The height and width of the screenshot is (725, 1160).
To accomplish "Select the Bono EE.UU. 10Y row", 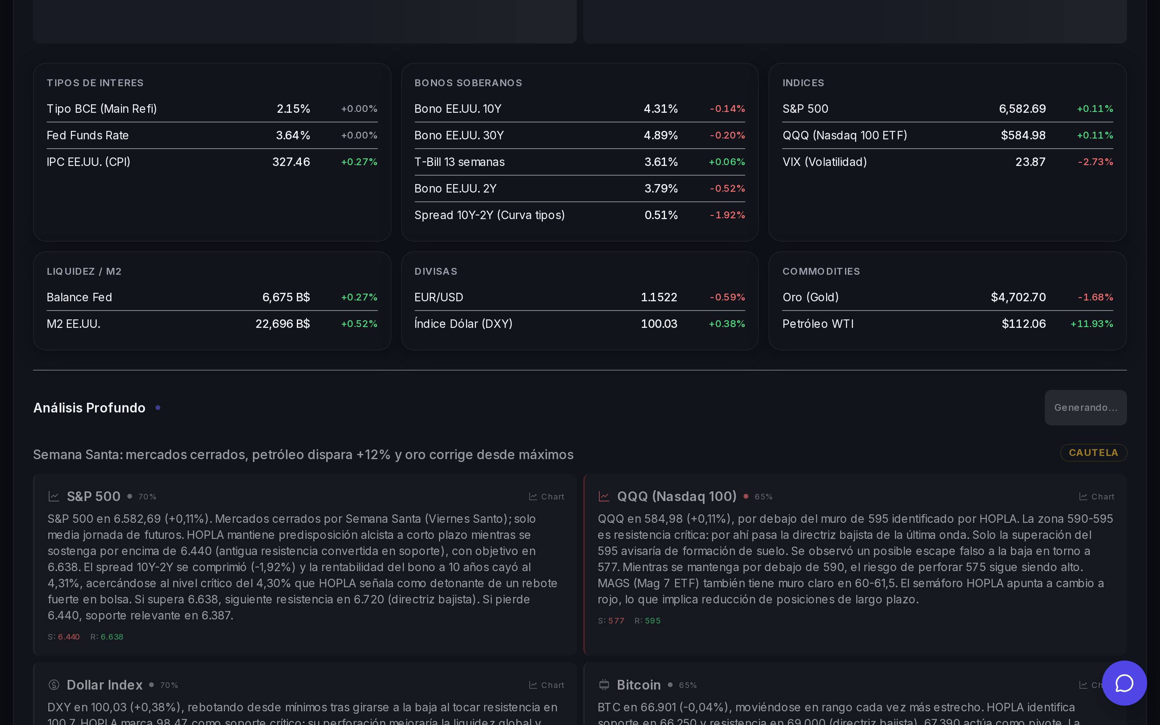I will [x=579, y=109].
